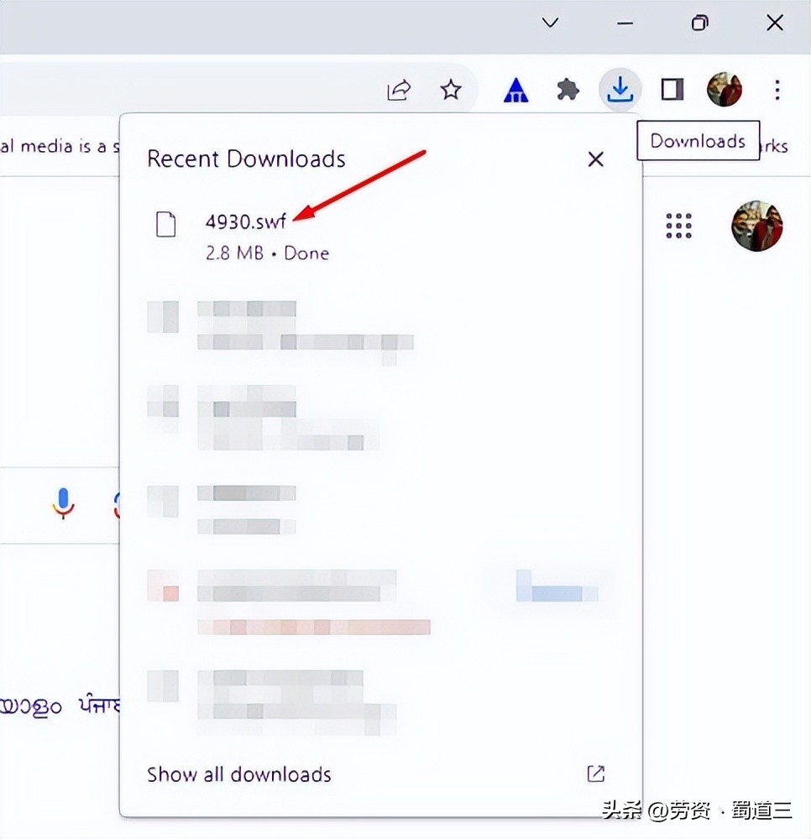Open the Chrome profile avatar menu
The width and height of the screenshot is (811, 839).
(725, 90)
